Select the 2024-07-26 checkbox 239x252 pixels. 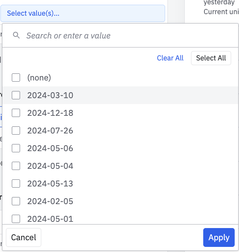pyautogui.click(x=16, y=131)
